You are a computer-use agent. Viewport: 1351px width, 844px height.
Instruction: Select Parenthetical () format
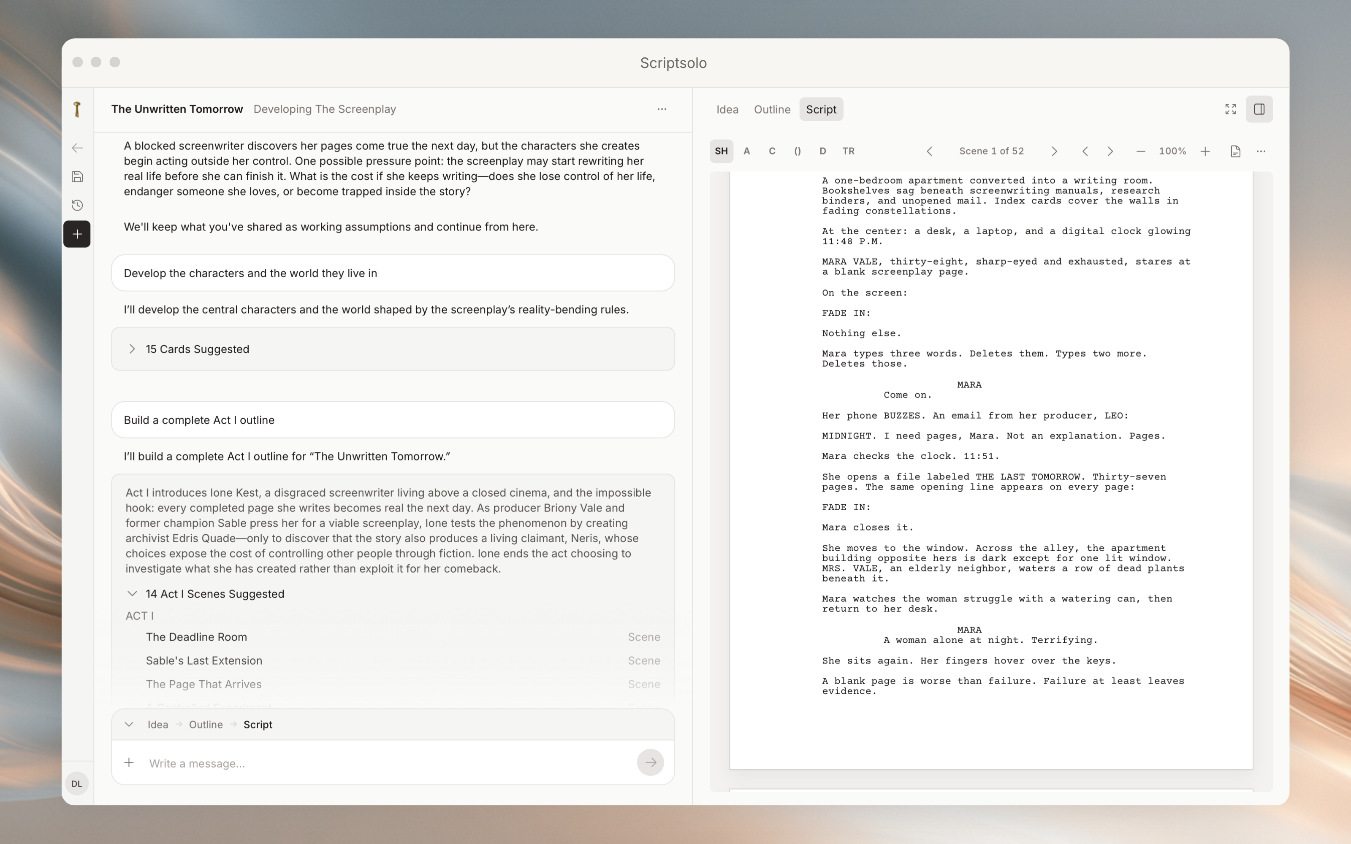(x=797, y=151)
